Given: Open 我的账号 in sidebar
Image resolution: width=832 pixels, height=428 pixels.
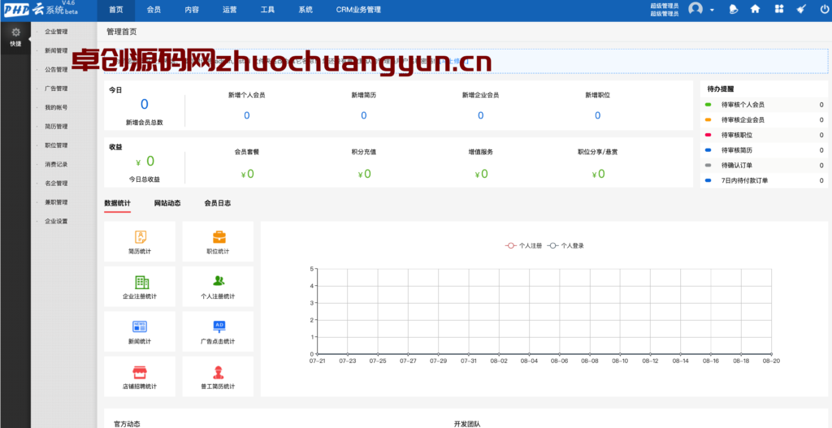Looking at the screenshot, I should pos(56,108).
